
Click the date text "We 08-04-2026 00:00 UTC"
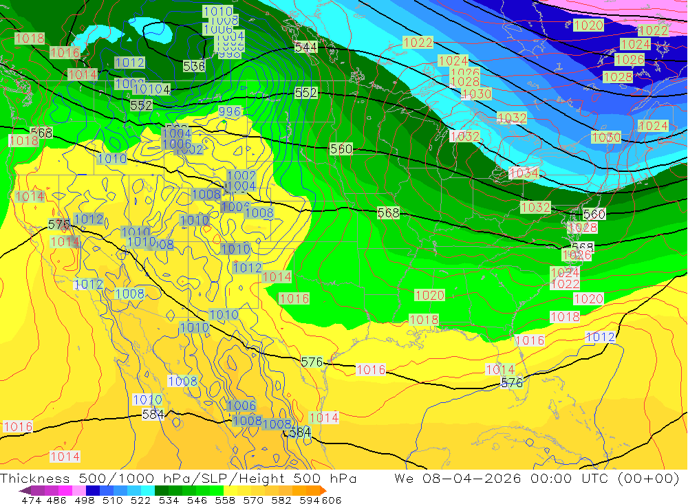502,478
